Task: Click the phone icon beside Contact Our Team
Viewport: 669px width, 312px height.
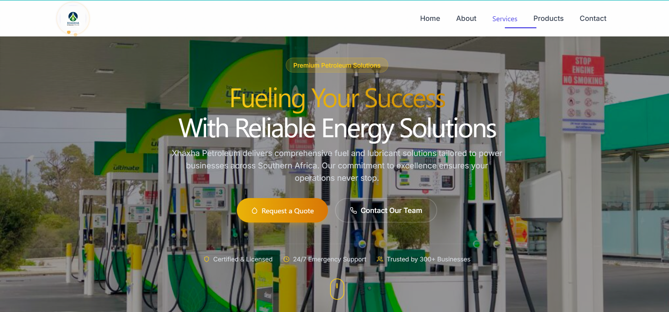Action: [353, 210]
